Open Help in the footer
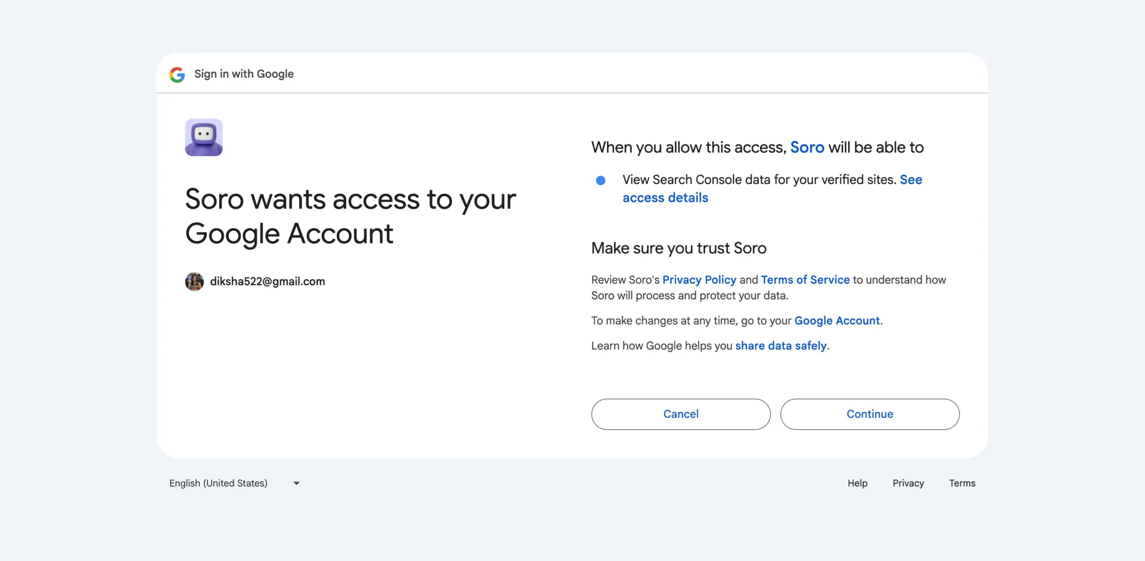This screenshot has width=1145, height=561. 857,483
